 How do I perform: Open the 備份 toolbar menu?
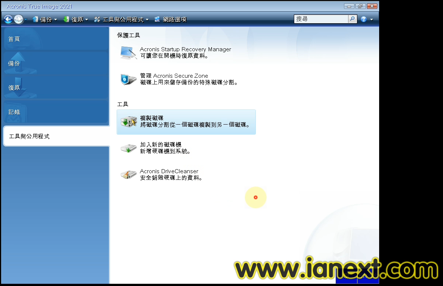[x=46, y=19]
